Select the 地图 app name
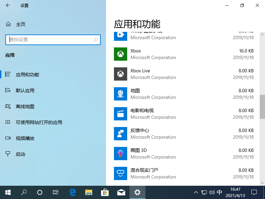 (x=135, y=91)
